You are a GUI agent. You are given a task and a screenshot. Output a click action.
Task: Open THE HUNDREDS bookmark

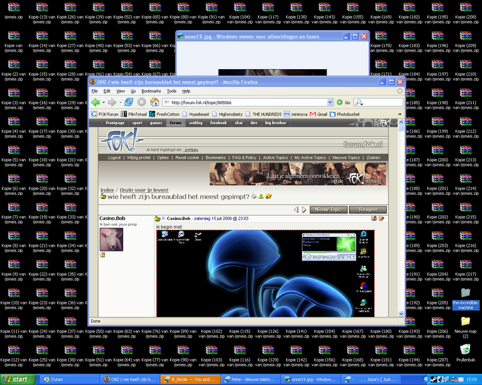(263, 114)
